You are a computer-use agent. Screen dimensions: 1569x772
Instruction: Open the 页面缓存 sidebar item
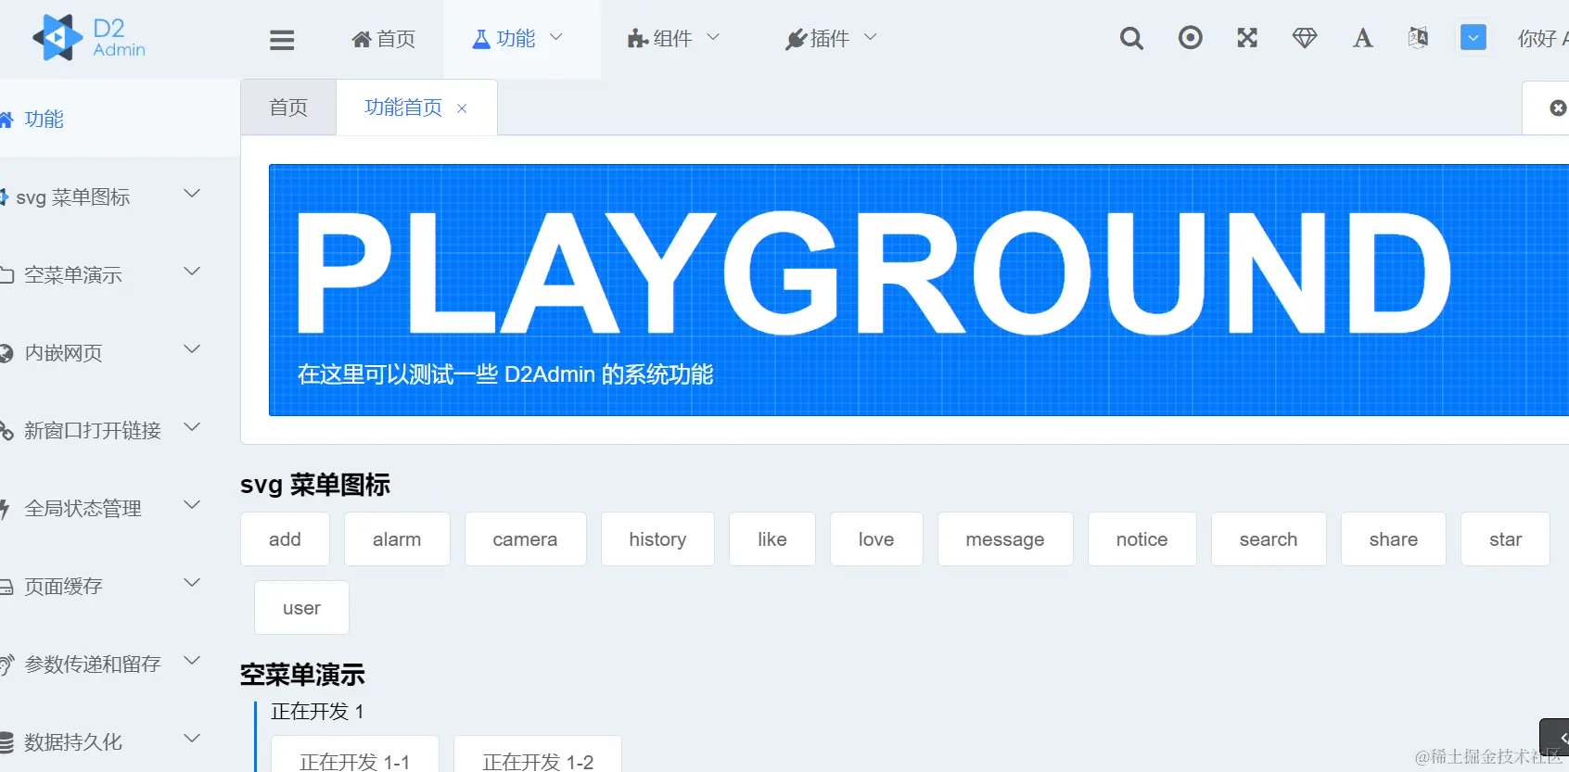pyautogui.click(x=120, y=586)
